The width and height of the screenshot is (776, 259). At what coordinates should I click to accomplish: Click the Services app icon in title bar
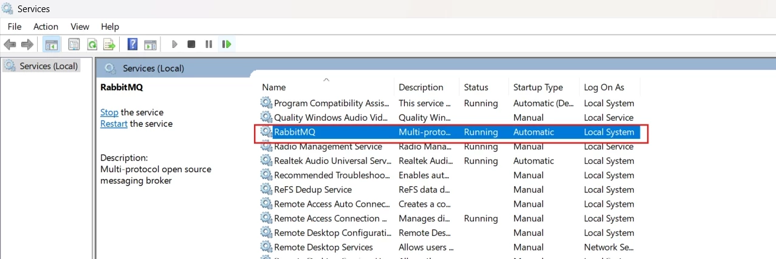click(8, 8)
